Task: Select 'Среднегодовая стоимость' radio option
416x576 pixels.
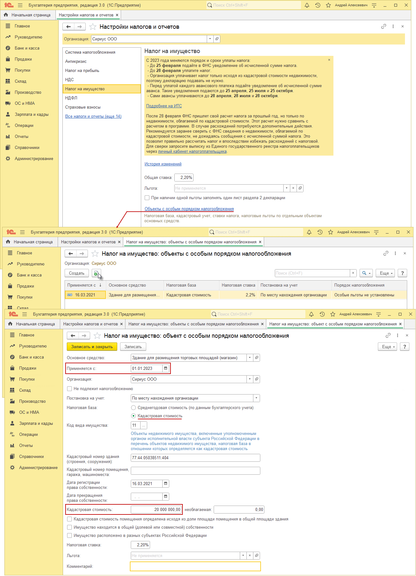Action: tap(134, 408)
